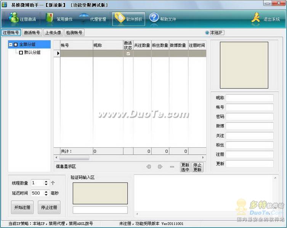This screenshot has height=228, width=287.
Task: Toggle the 全部分组 checkbox
Action: [x=16, y=45]
